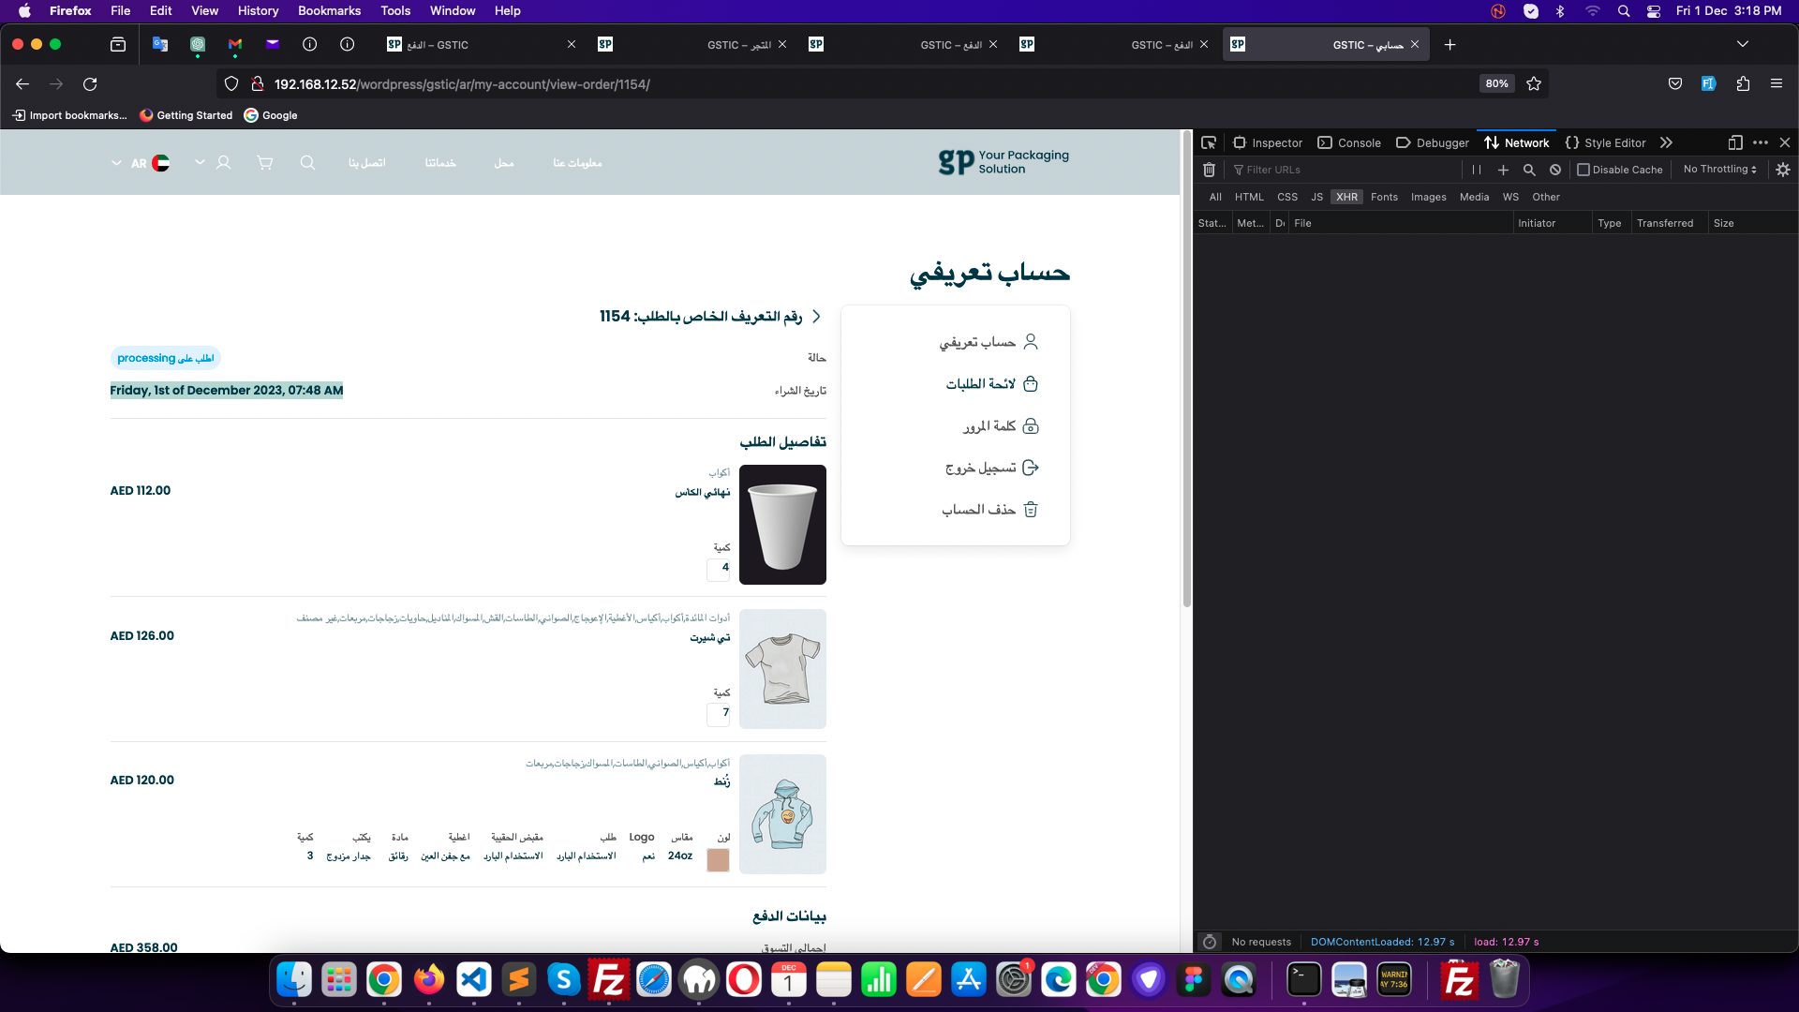Show more DevTools tabs with double chevron
This screenshot has width=1799, height=1012.
pos(1666,142)
